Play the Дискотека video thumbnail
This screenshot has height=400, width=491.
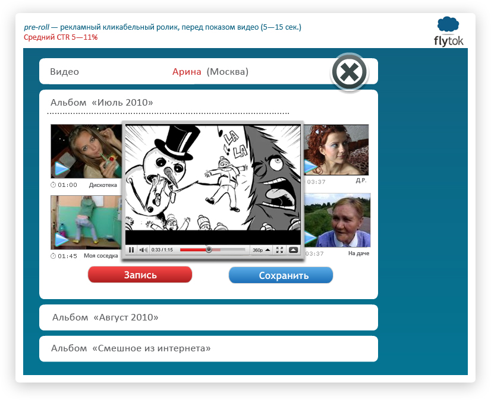(x=86, y=151)
